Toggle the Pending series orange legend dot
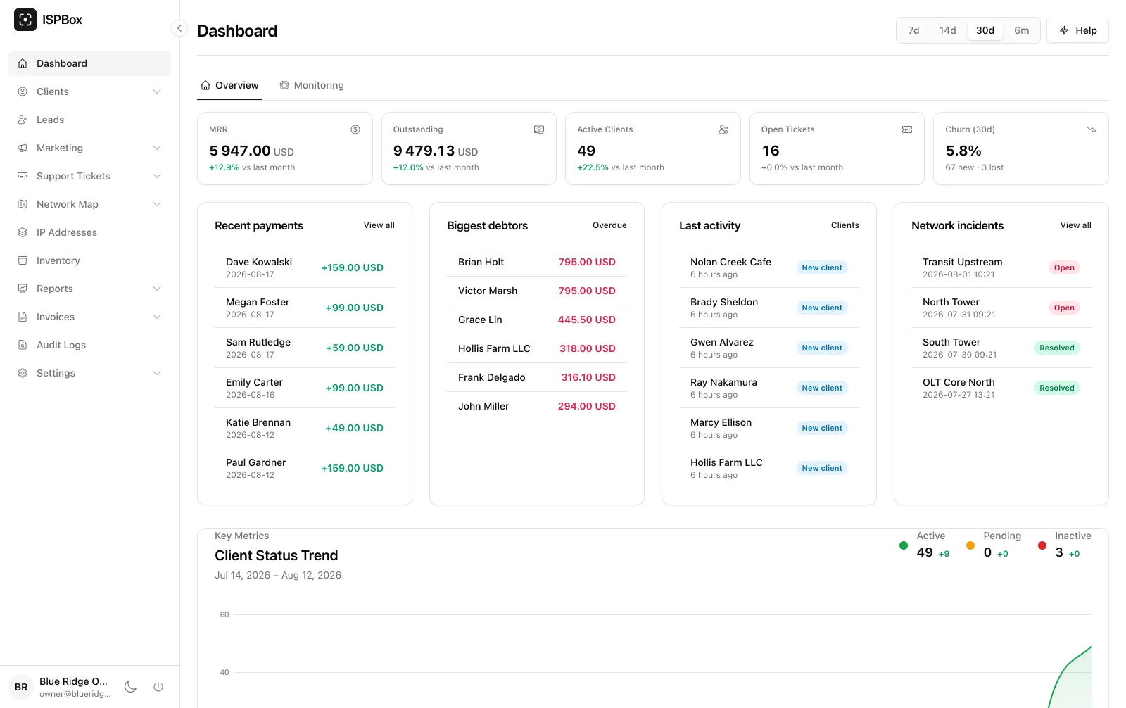This screenshot has height=708, width=1126. (x=970, y=545)
